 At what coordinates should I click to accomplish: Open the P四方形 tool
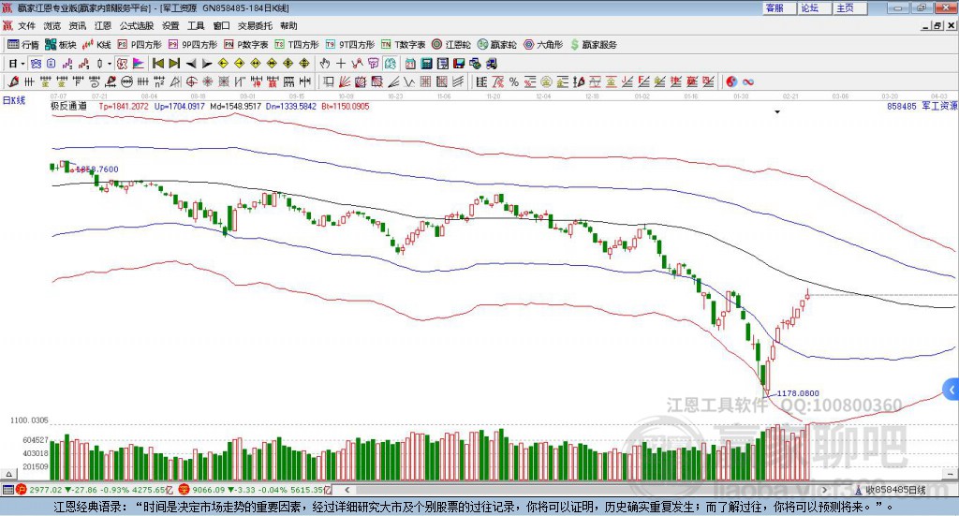pos(140,45)
